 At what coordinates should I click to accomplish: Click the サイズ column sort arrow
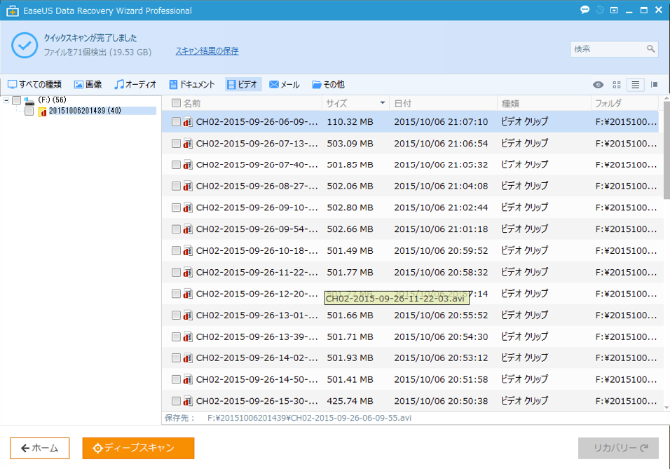(x=383, y=103)
